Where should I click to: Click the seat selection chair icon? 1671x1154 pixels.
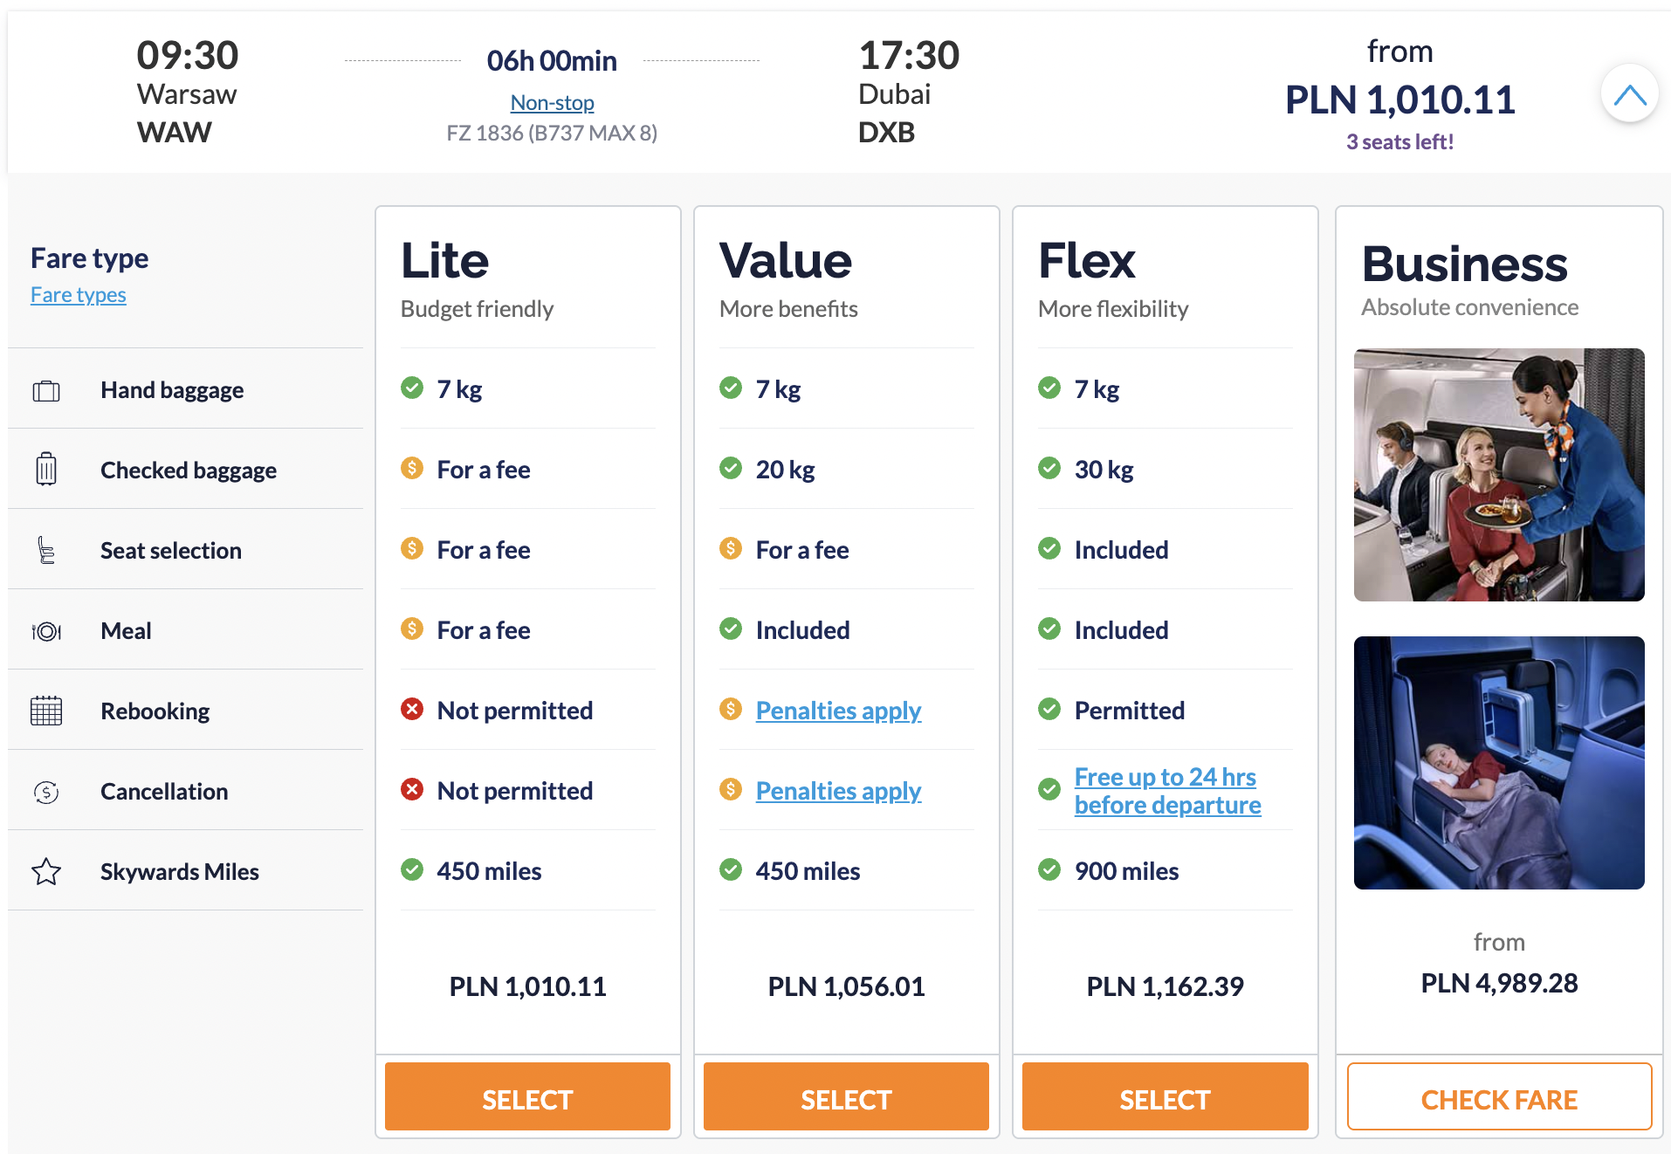pos(46,550)
